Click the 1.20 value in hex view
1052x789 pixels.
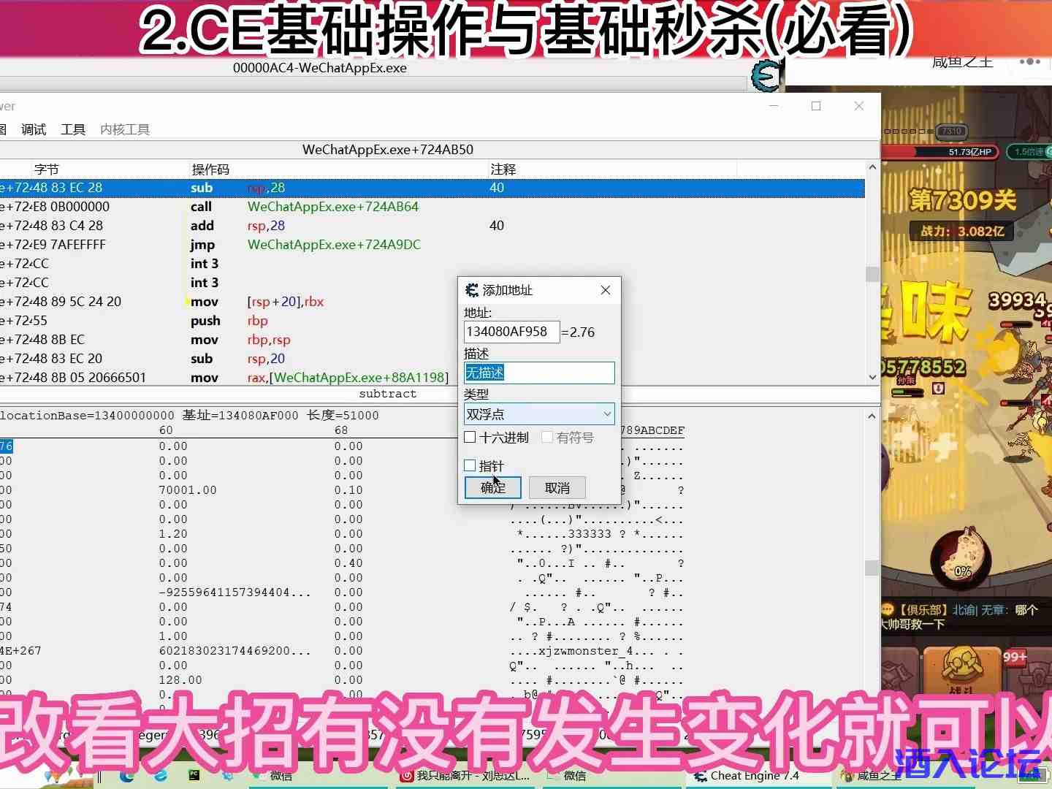coord(173,534)
